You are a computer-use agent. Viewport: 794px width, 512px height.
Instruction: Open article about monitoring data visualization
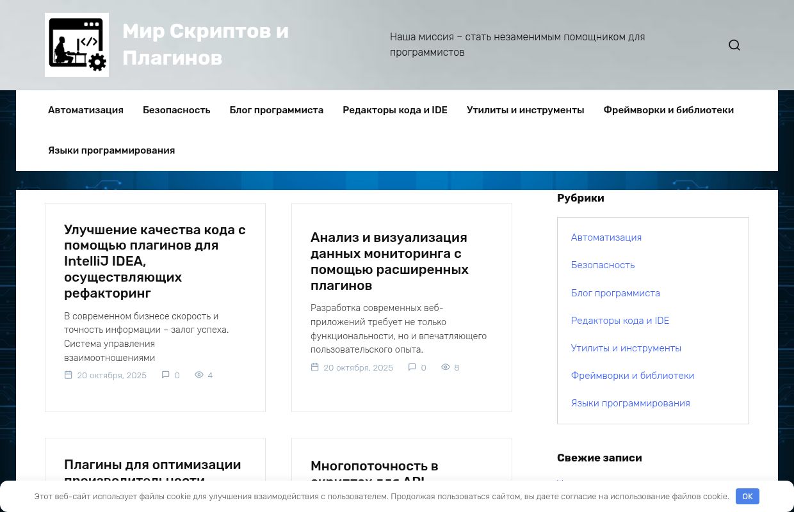pyautogui.click(x=389, y=261)
